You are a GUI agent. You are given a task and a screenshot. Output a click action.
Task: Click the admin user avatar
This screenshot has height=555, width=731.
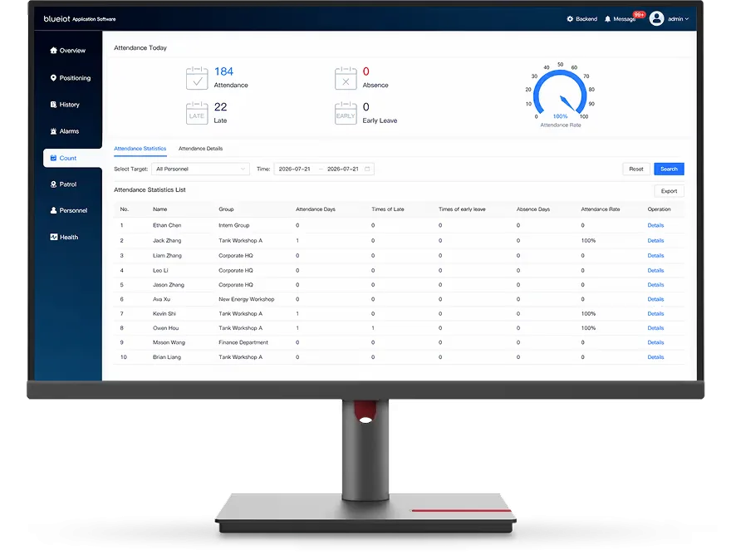click(x=656, y=18)
